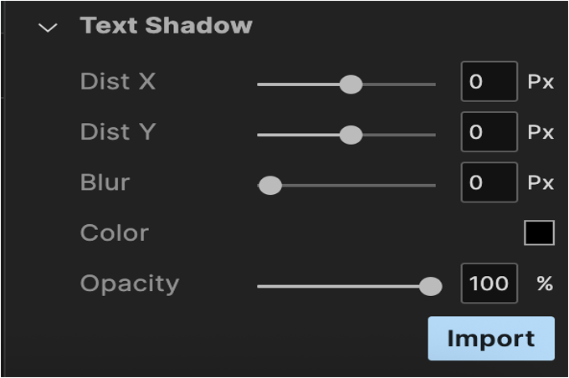The width and height of the screenshot is (569, 378).
Task: Click the Dist Y label
Action: point(118,132)
